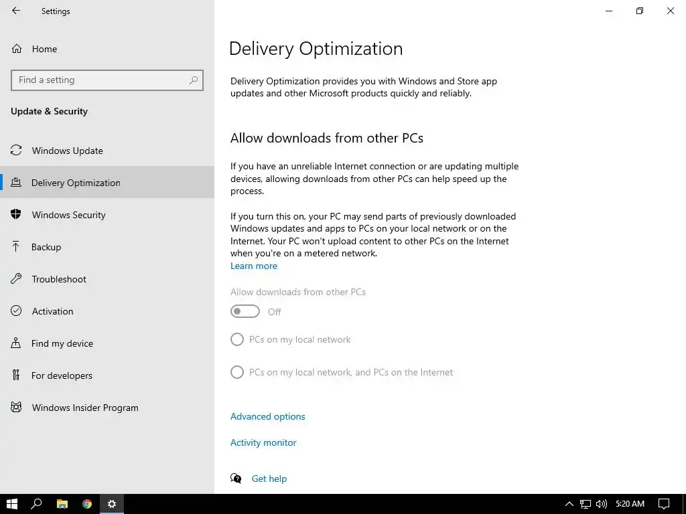Image resolution: width=686 pixels, height=514 pixels.
Task: Close the Settings window
Action: (670, 11)
